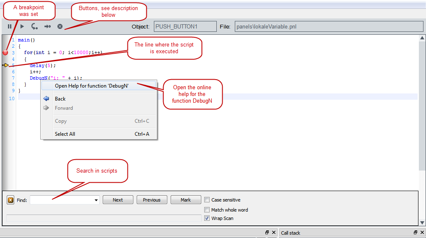
Task: Open the Find field dropdown arrow
Action: coord(96,200)
